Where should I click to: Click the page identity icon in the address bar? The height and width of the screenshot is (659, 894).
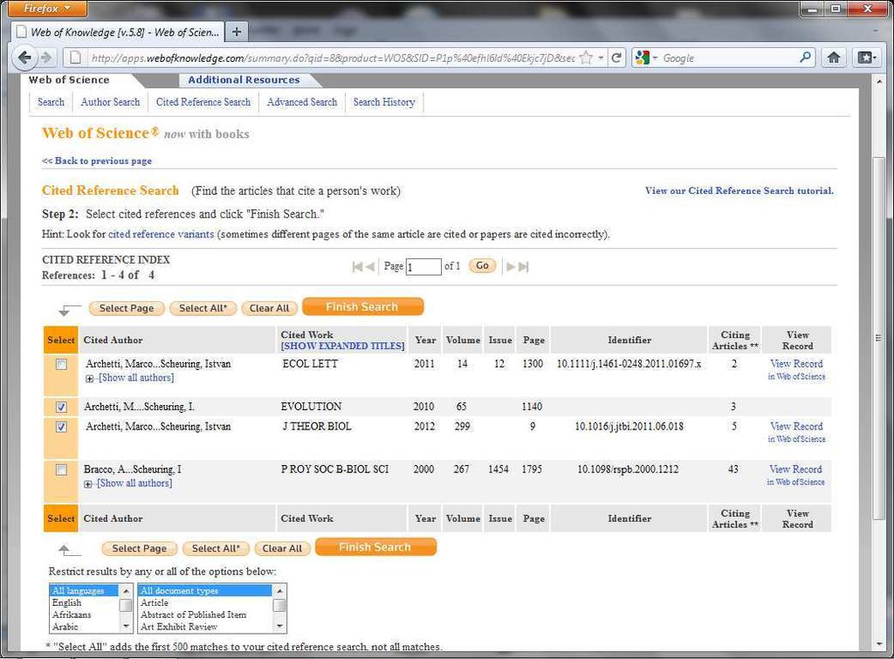pos(75,58)
